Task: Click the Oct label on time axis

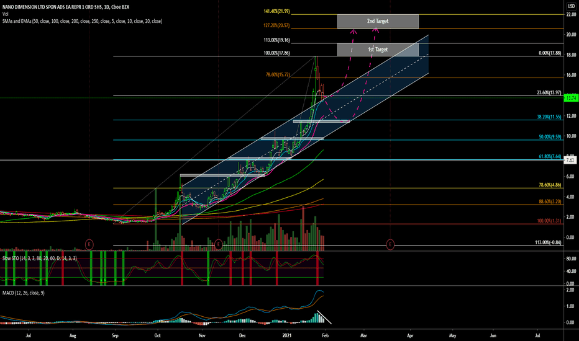Action: tap(158, 336)
